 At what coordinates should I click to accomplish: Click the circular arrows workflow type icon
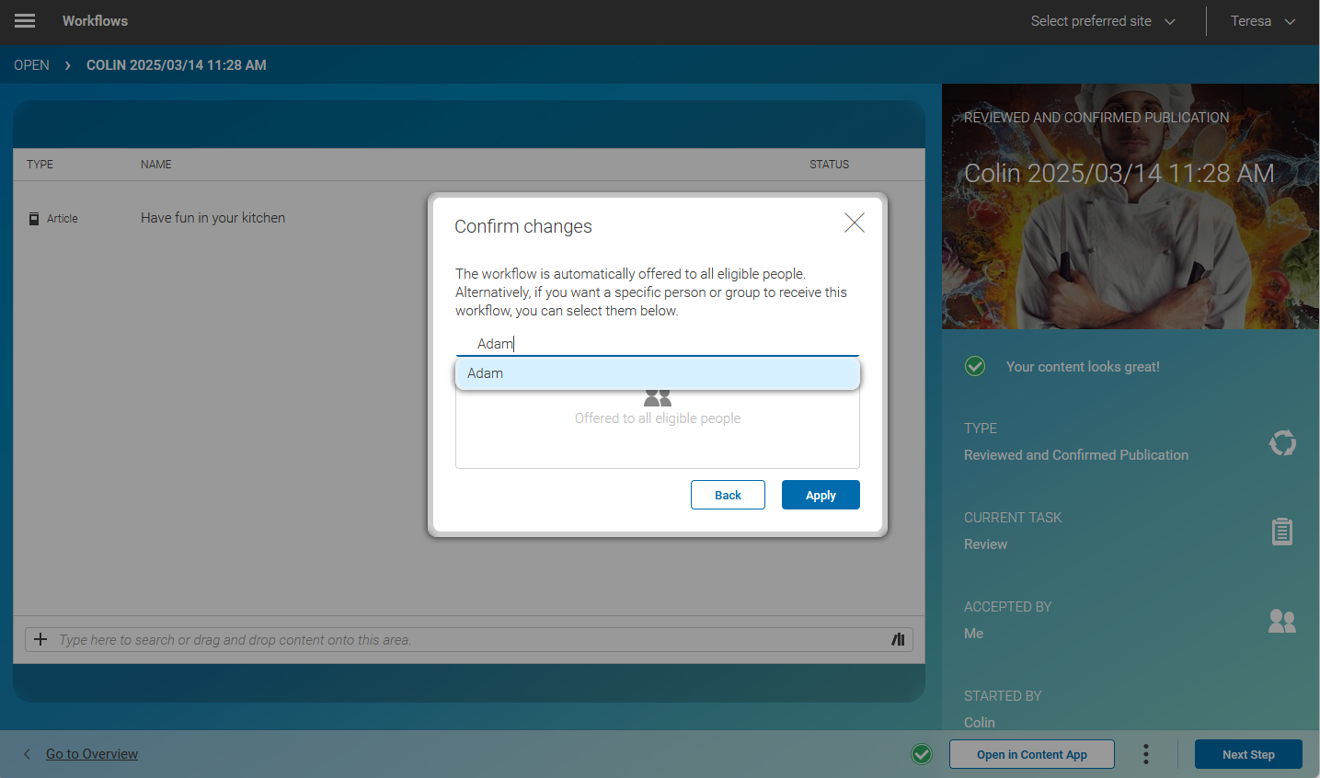click(1282, 442)
